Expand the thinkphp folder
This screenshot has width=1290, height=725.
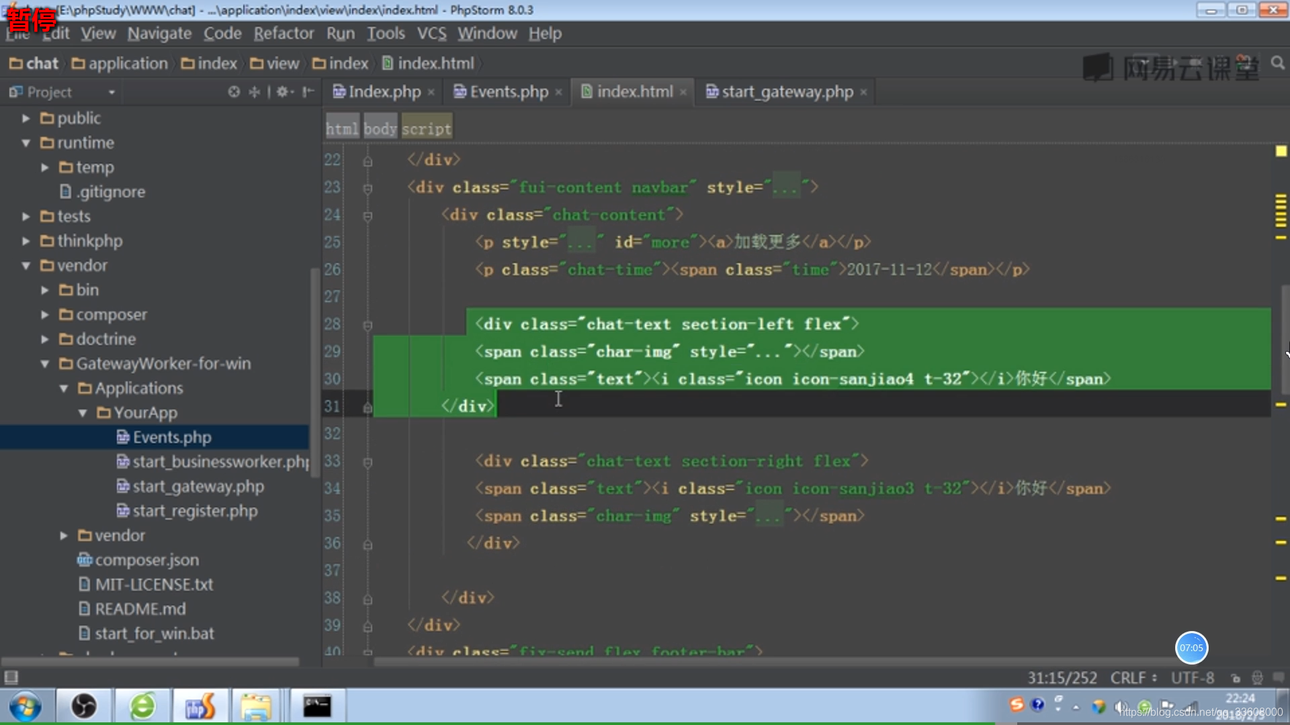click(26, 241)
